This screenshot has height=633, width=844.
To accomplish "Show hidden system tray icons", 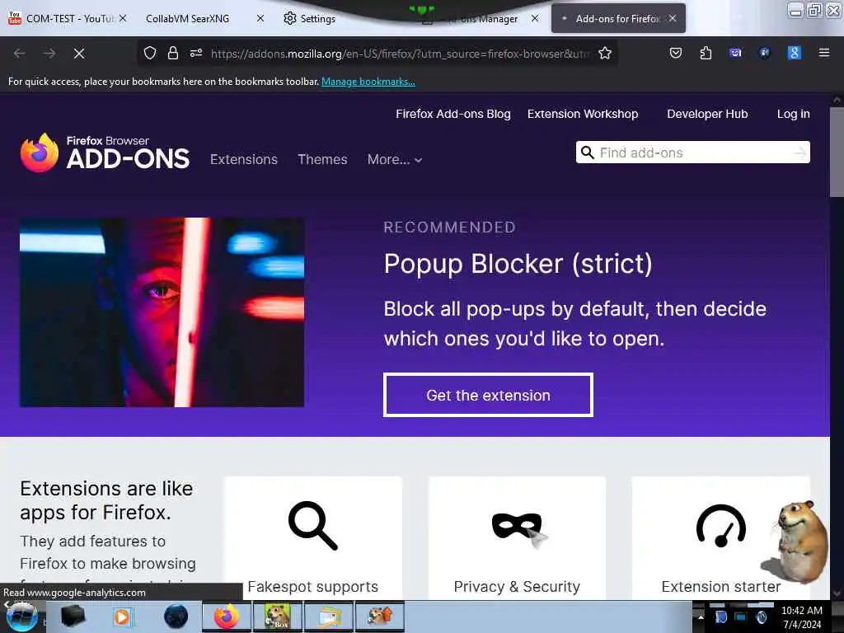I will coord(701,617).
